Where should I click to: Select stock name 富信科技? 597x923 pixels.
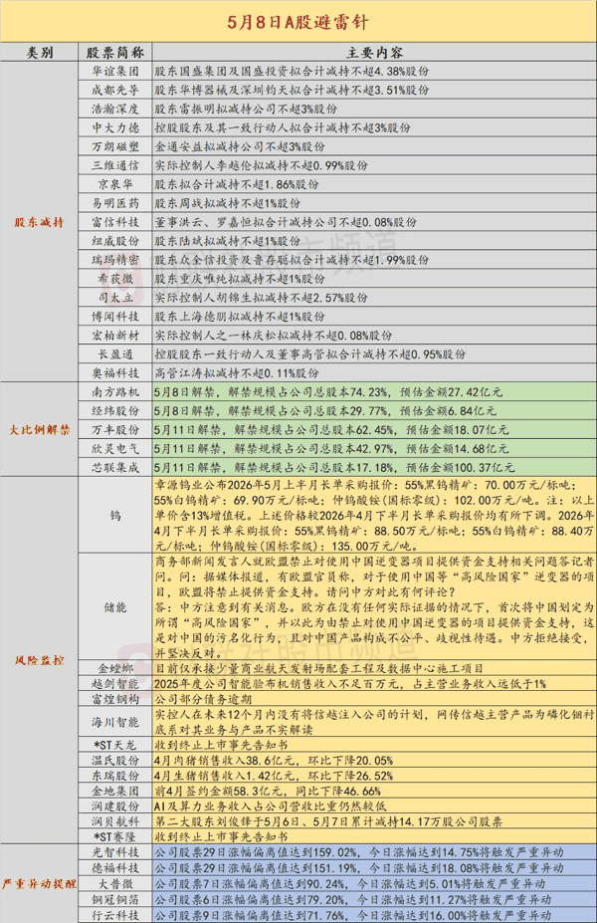[x=115, y=222]
